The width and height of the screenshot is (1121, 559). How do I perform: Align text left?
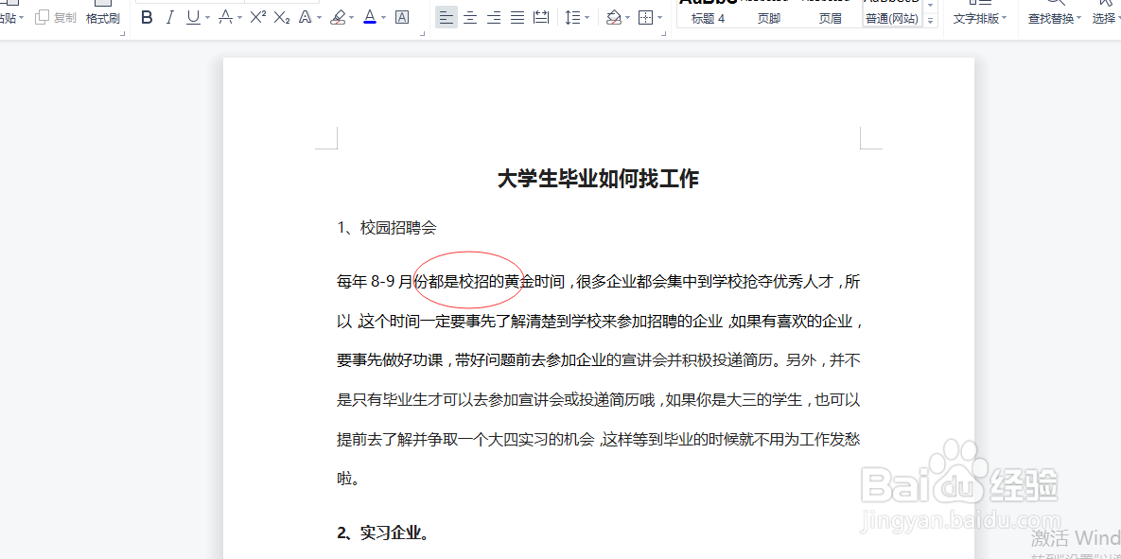point(447,17)
